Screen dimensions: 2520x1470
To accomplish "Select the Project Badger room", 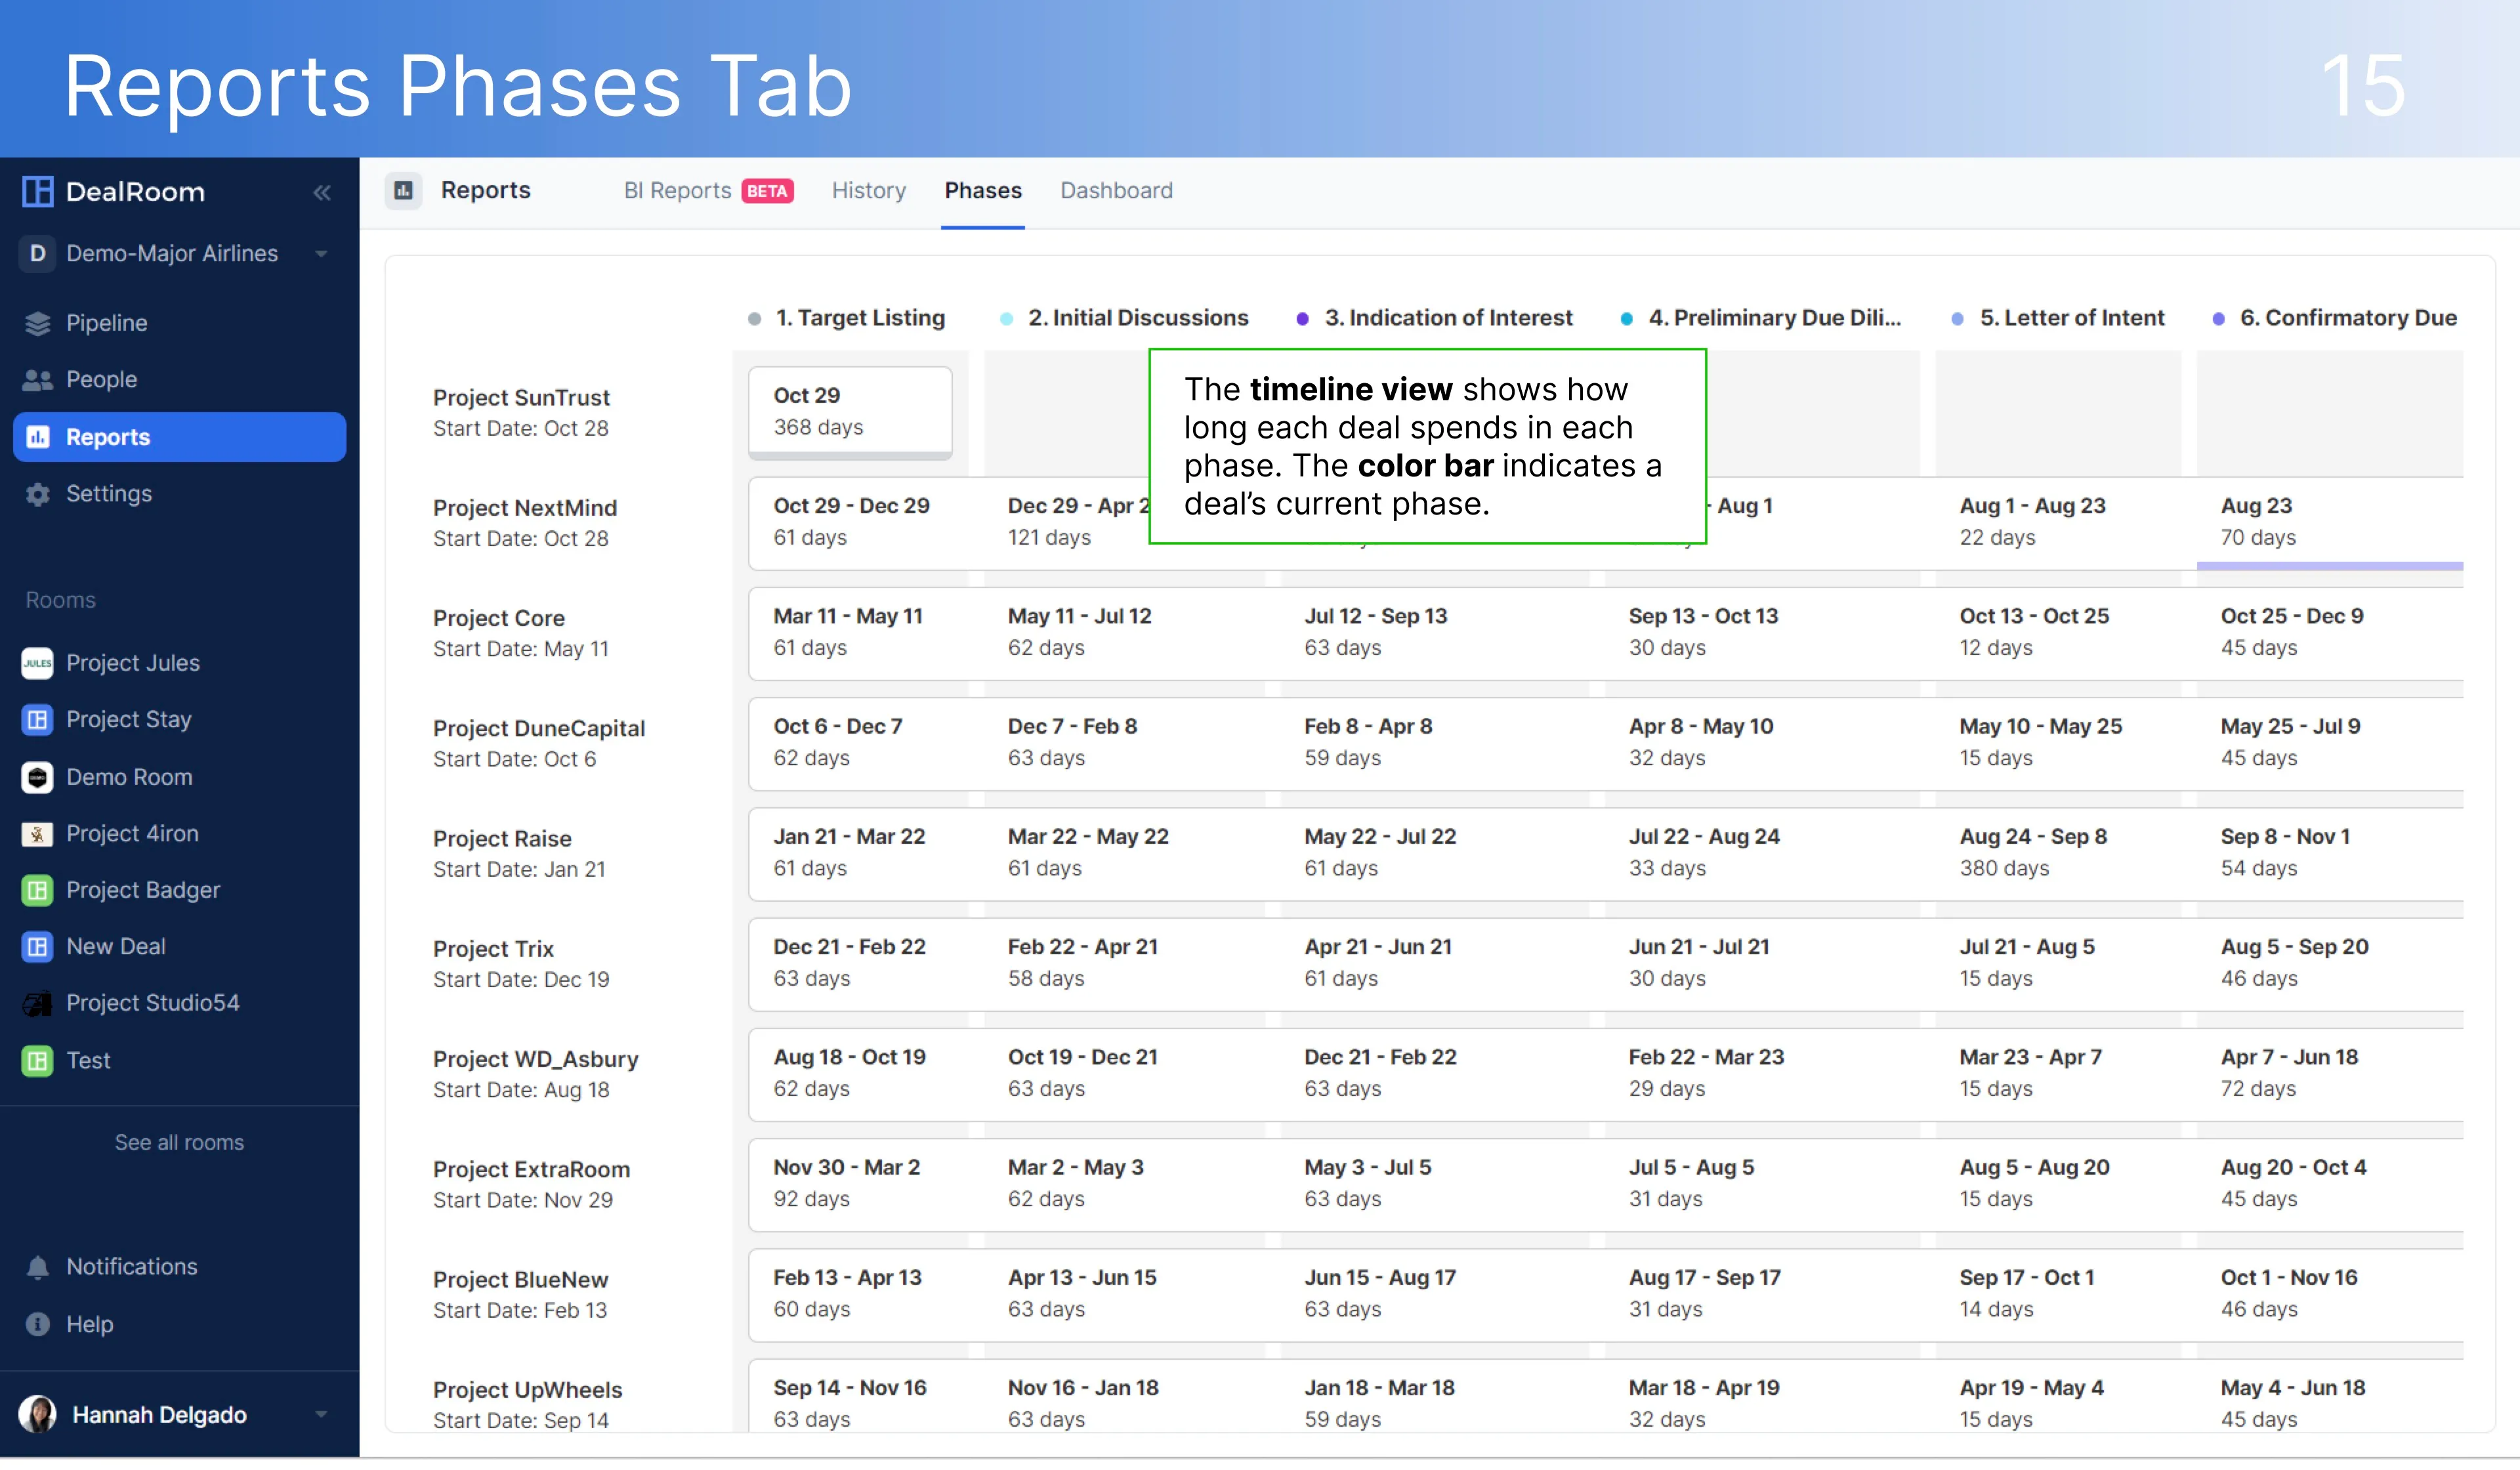I will coord(142,890).
